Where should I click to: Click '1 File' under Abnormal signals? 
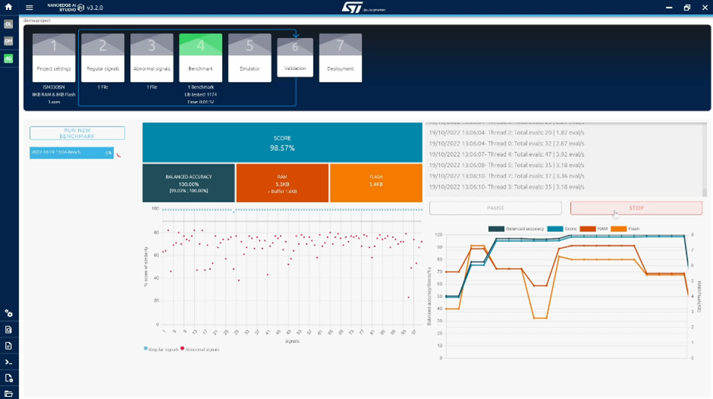(x=152, y=87)
